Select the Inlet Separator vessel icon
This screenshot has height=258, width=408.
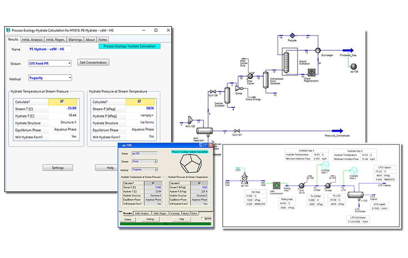(204, 131)
